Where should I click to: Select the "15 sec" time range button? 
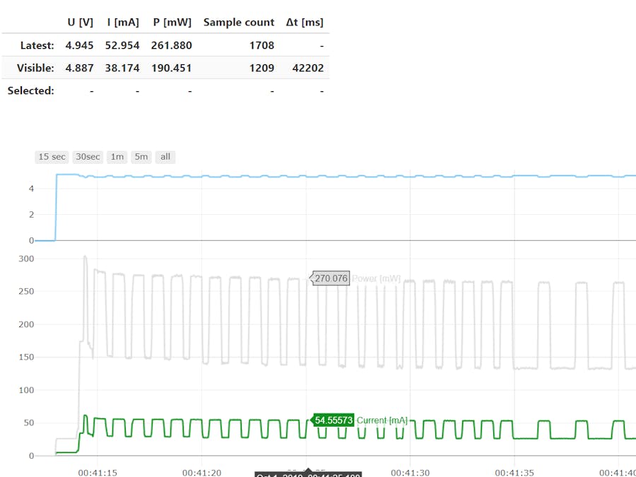[x=51, y=156]
